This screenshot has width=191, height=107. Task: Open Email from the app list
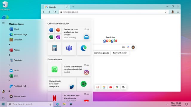14,70
